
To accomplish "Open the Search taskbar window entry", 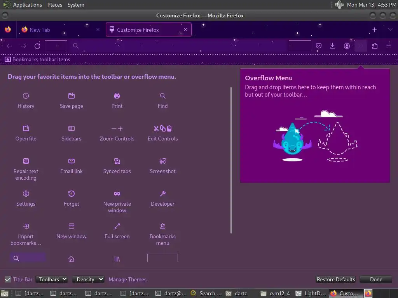I will point(206,293).
